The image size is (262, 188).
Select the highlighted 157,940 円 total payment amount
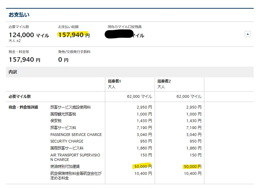pyautogui.click(x=74, y=35)
